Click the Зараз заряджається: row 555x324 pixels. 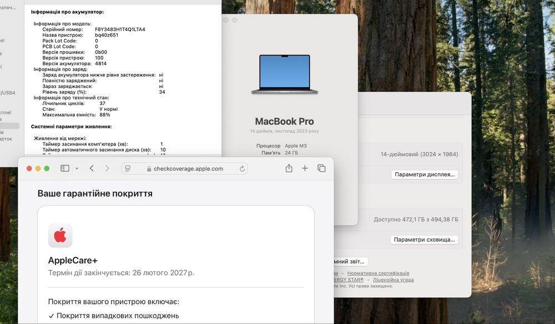pyautogui.click(x=103, y=86)
